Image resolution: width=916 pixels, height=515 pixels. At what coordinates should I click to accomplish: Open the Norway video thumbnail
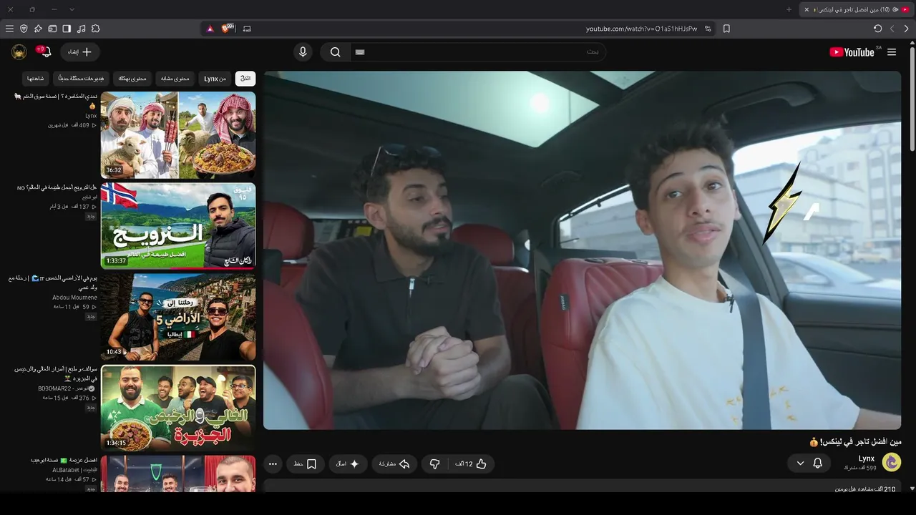[x=178, y=225]
